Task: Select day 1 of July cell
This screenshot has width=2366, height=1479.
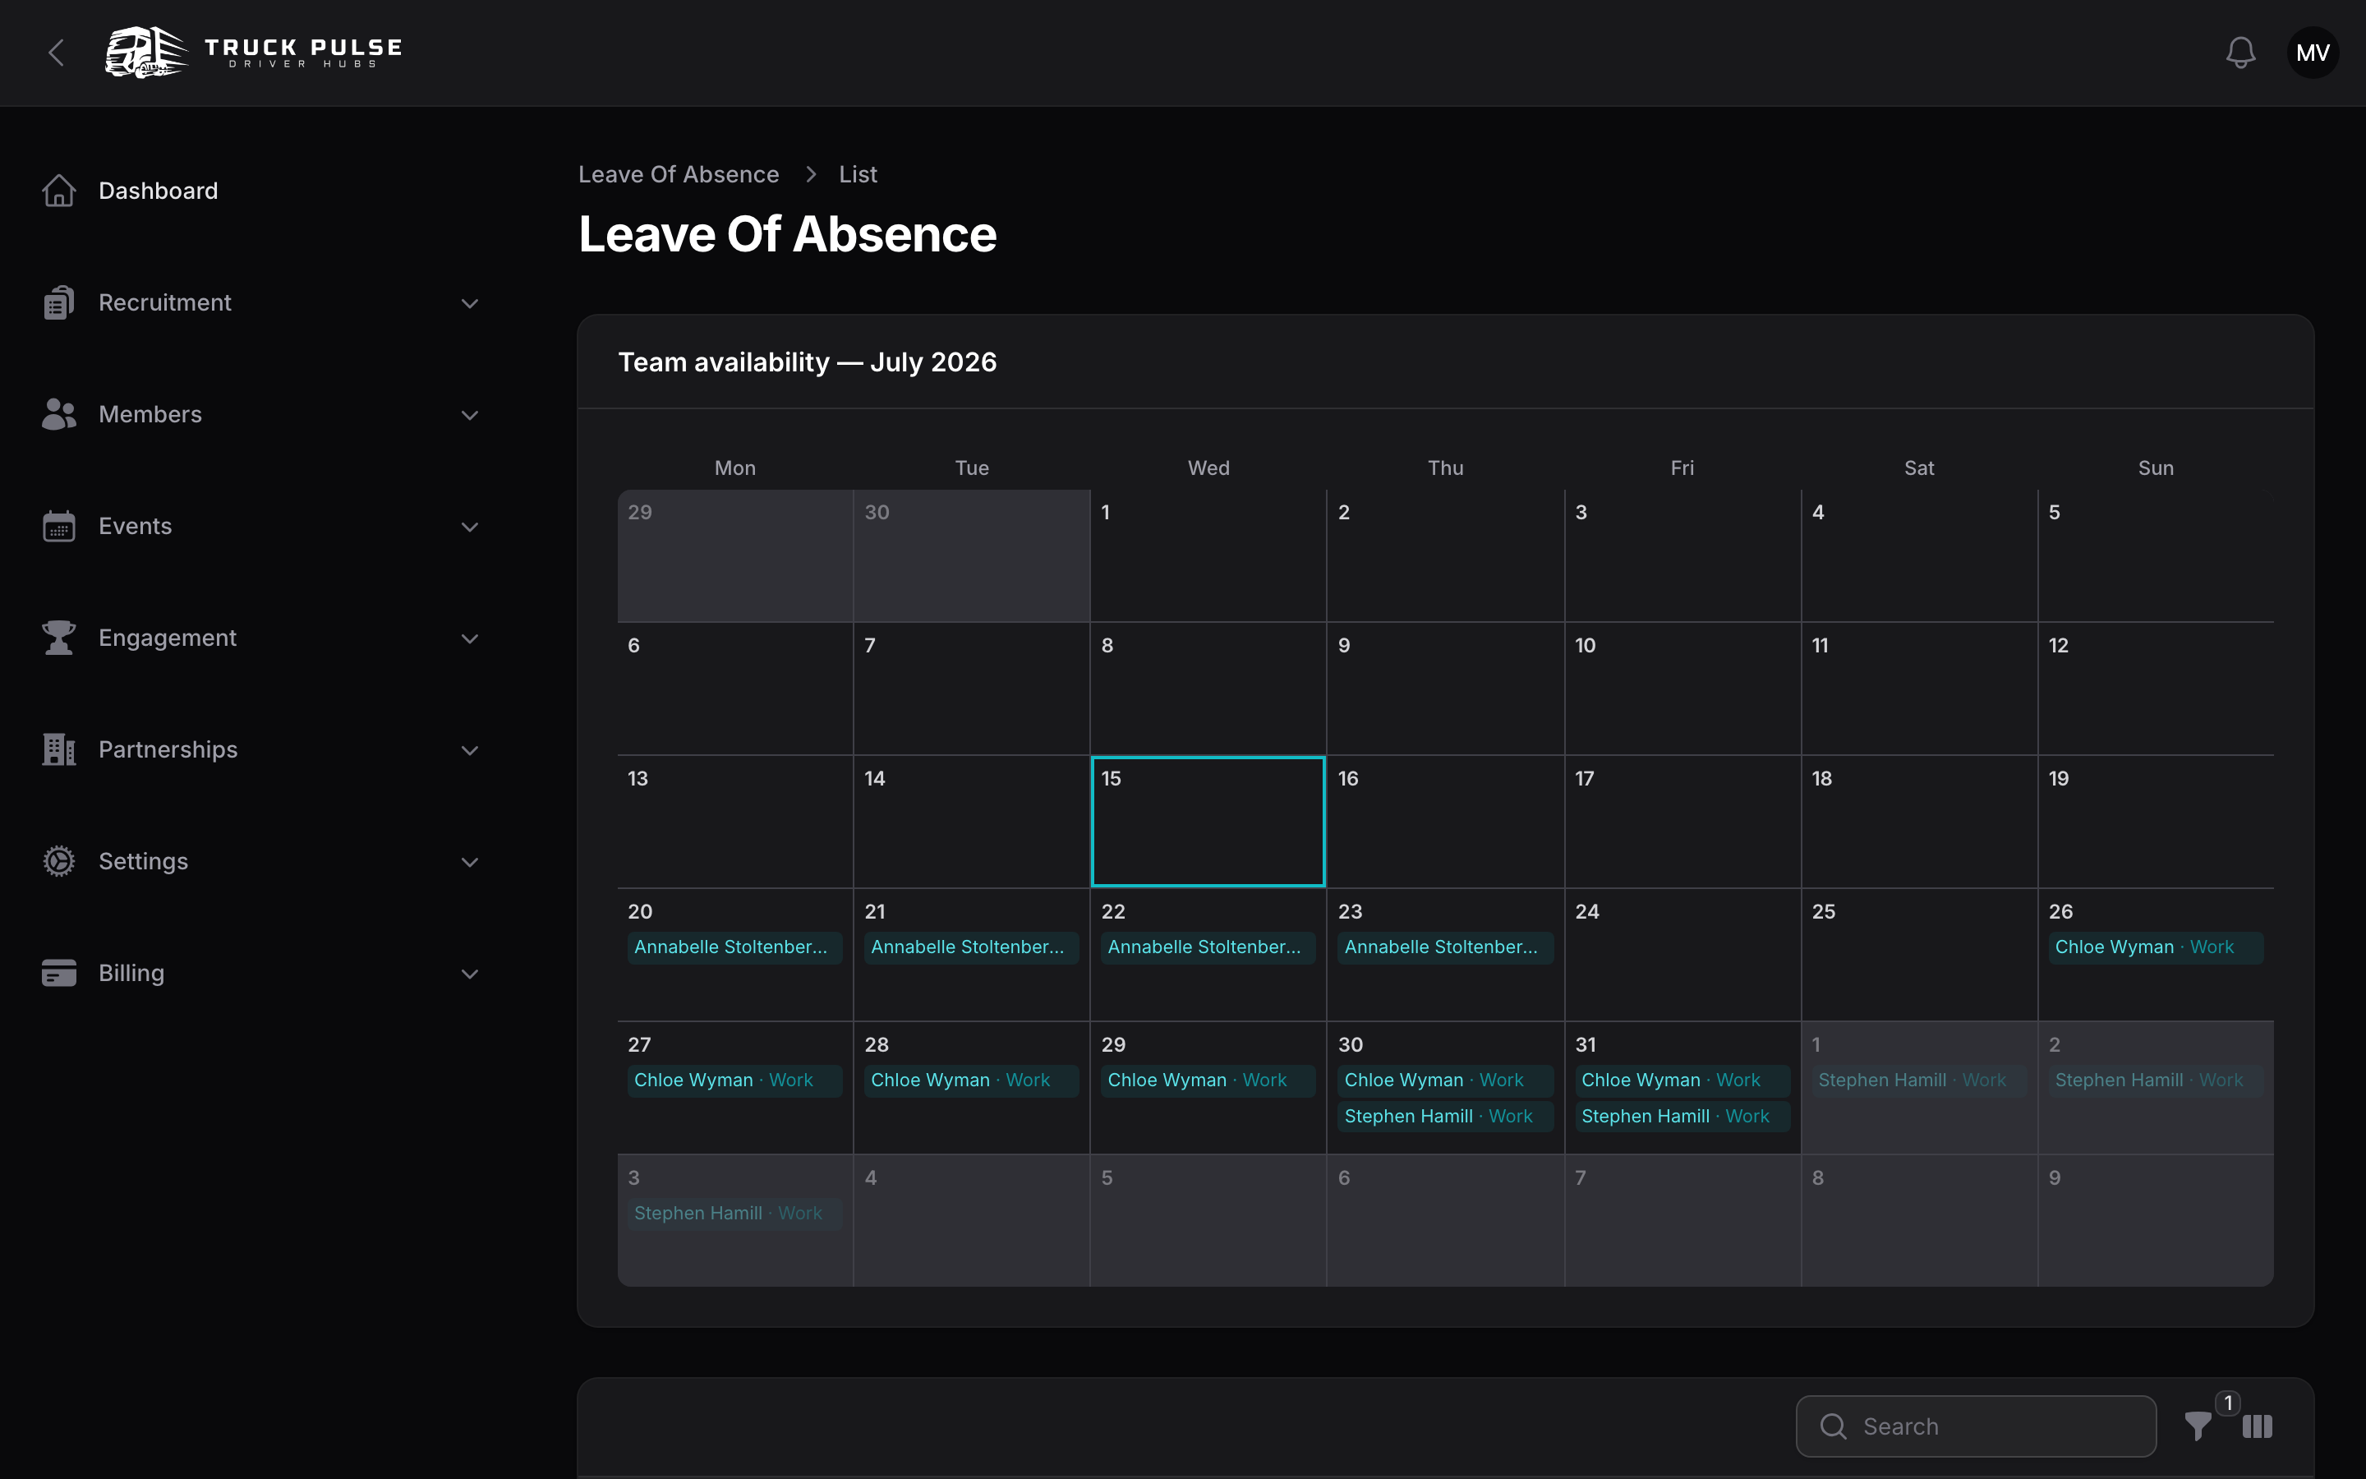Action: (x=1208, y=555)
